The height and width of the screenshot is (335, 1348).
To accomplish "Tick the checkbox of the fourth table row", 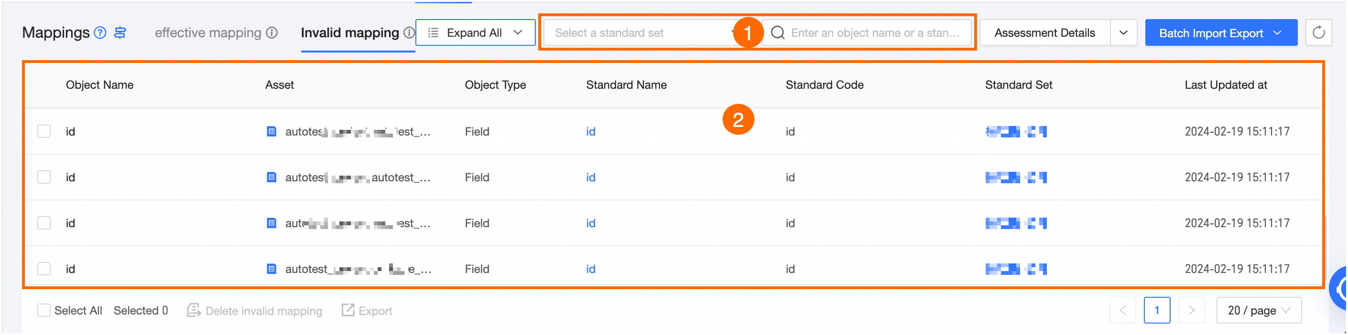I will tap(44, 269).
